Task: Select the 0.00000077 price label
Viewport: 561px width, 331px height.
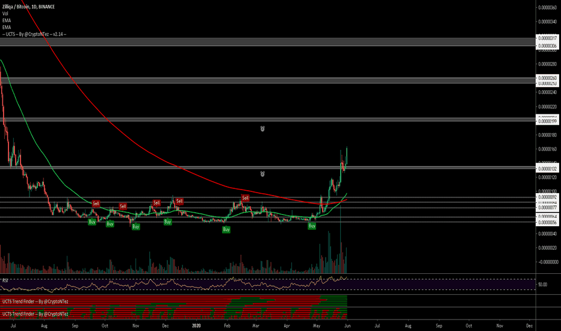Action: (547, 208)
